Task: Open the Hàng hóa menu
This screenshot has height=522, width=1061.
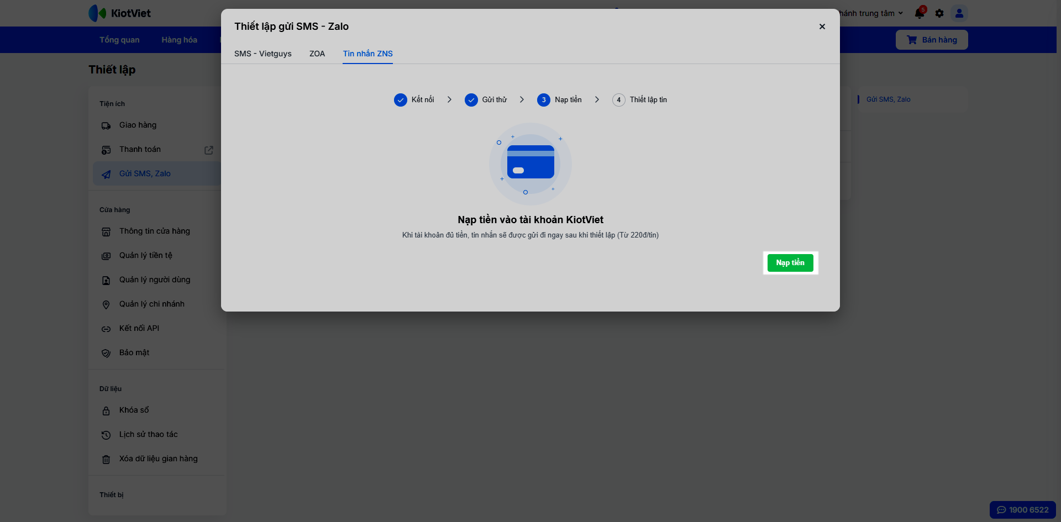Action: pos(179,40)
